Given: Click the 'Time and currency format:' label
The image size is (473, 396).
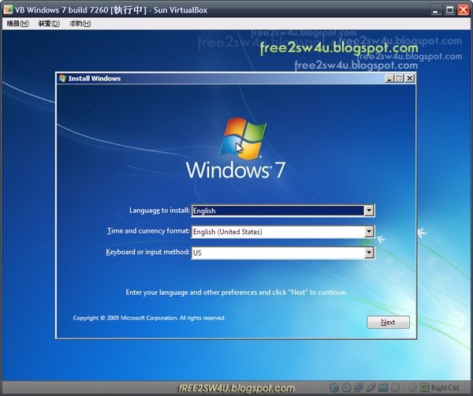Looking at the screenshot, I should point(148,231).
